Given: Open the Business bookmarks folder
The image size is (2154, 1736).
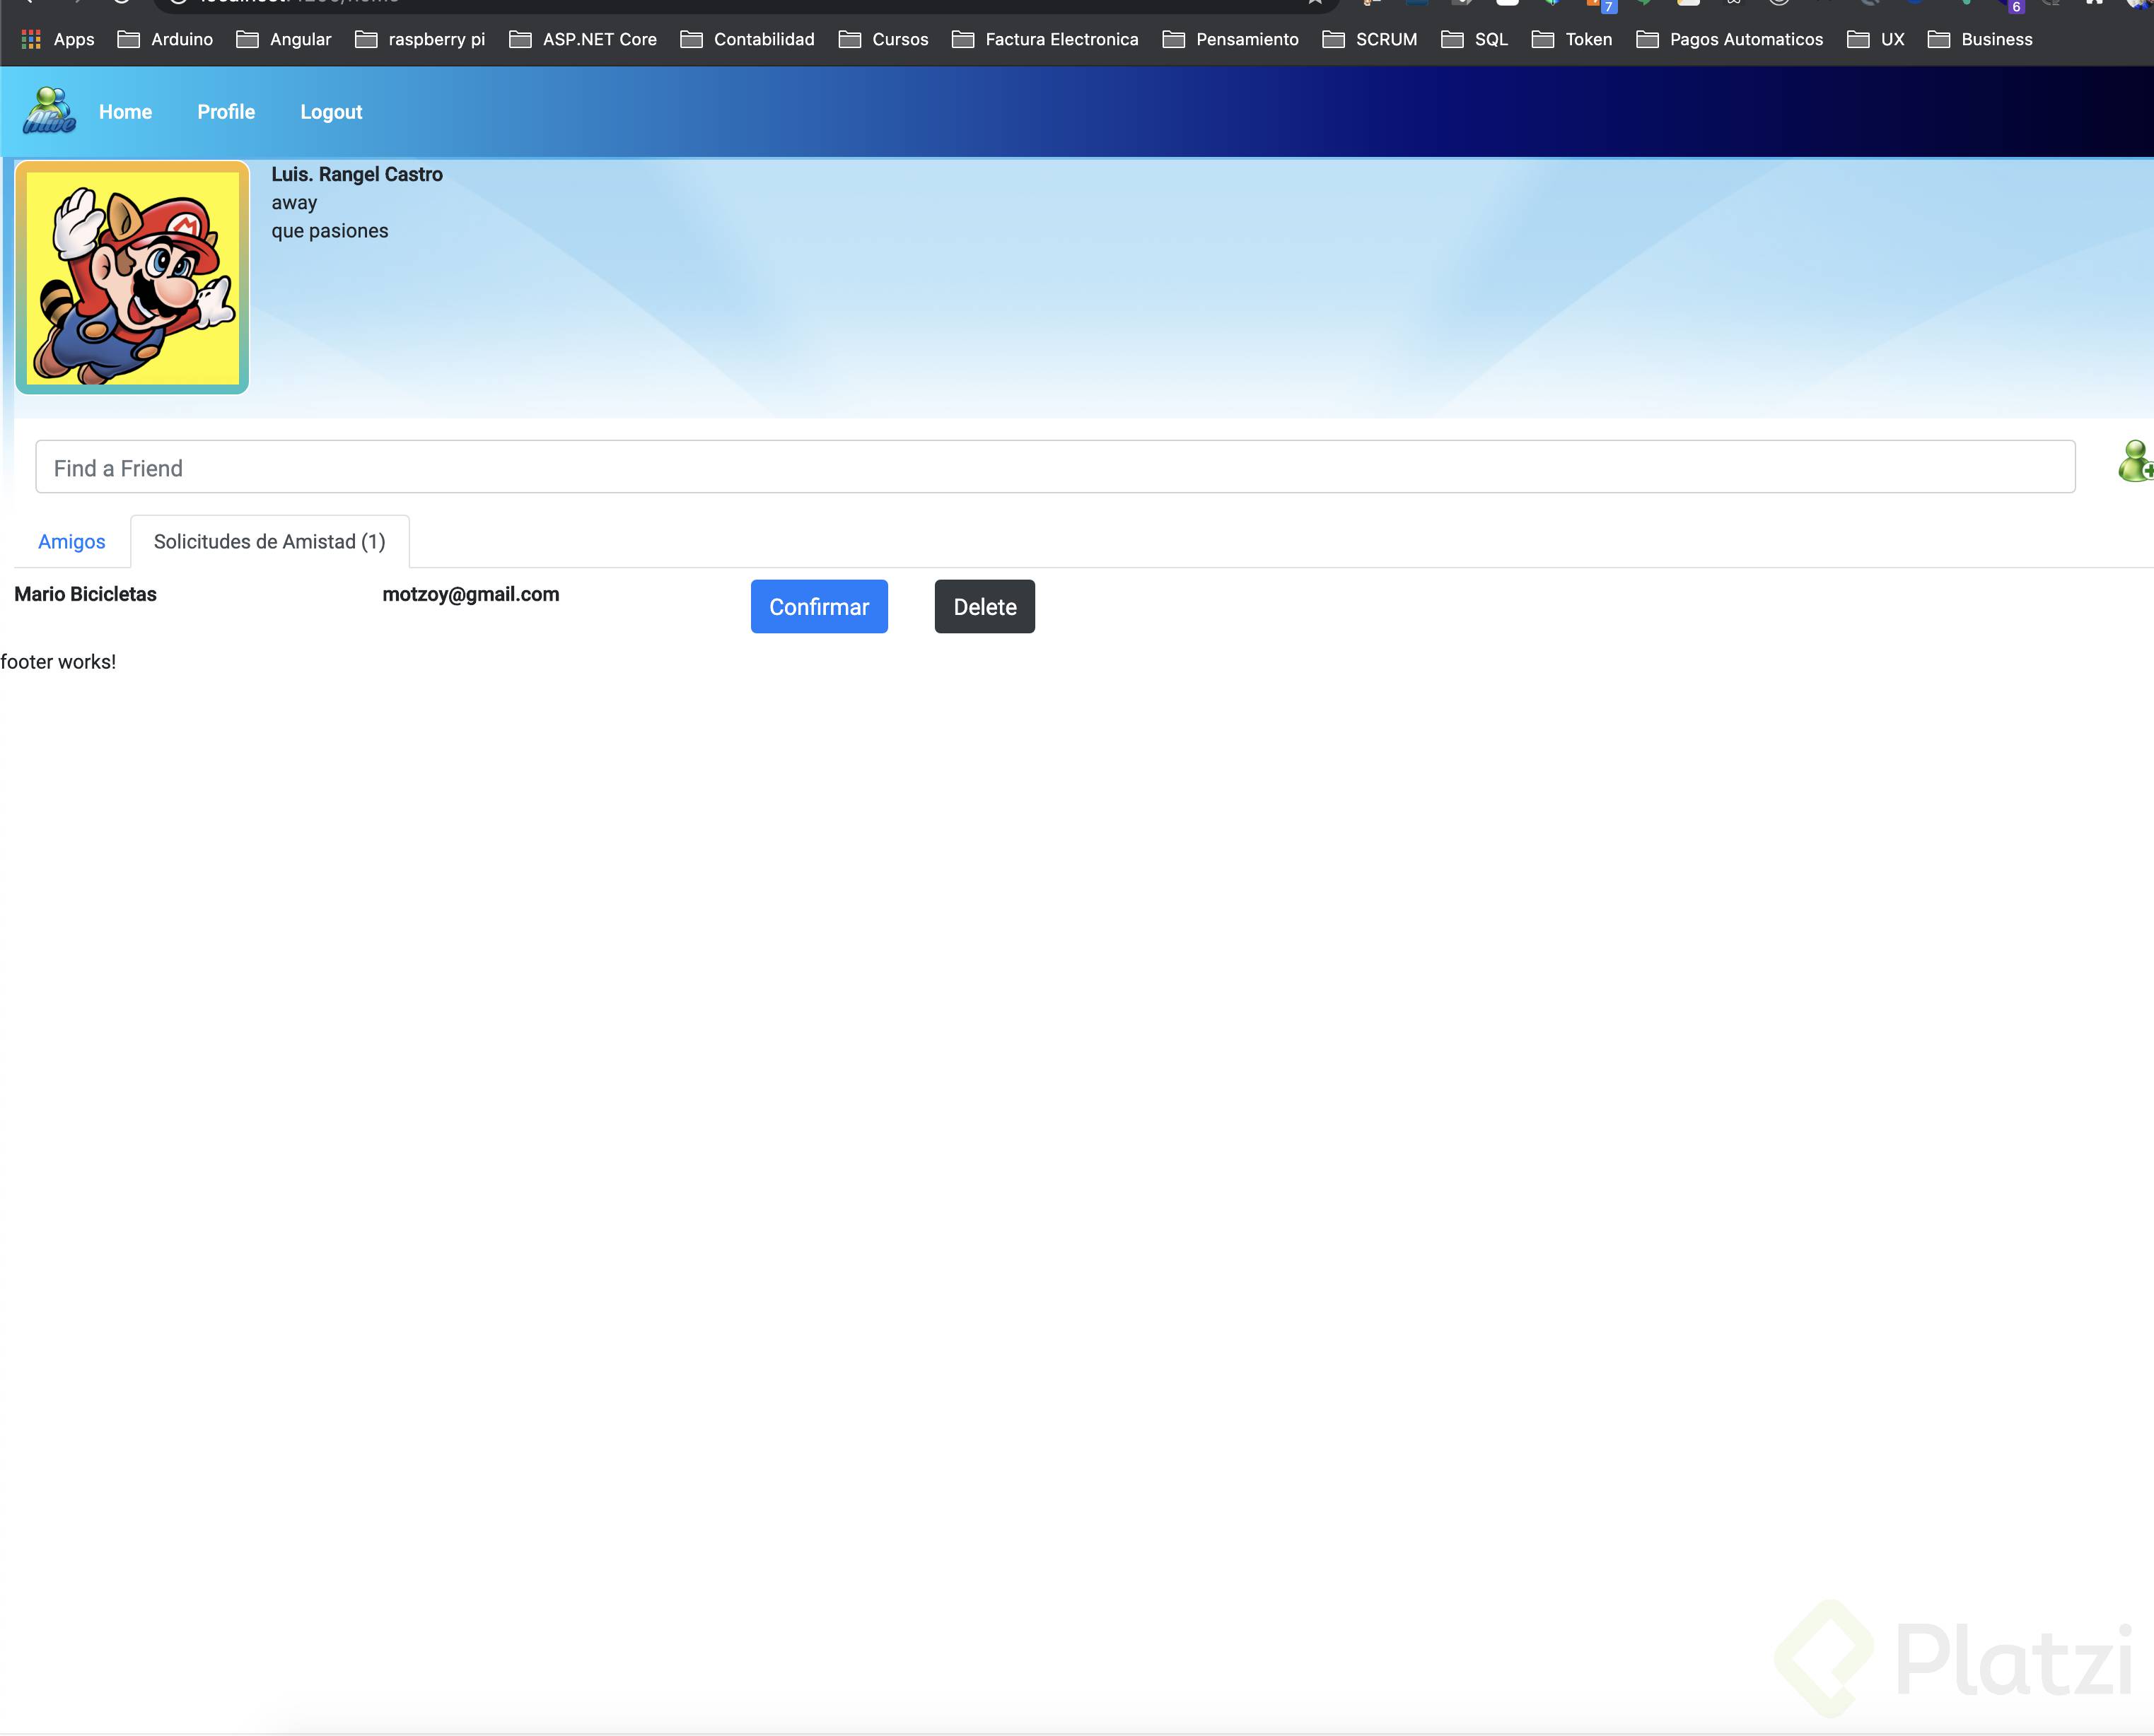Looking at the screenshot, I should click(1996, 39).
